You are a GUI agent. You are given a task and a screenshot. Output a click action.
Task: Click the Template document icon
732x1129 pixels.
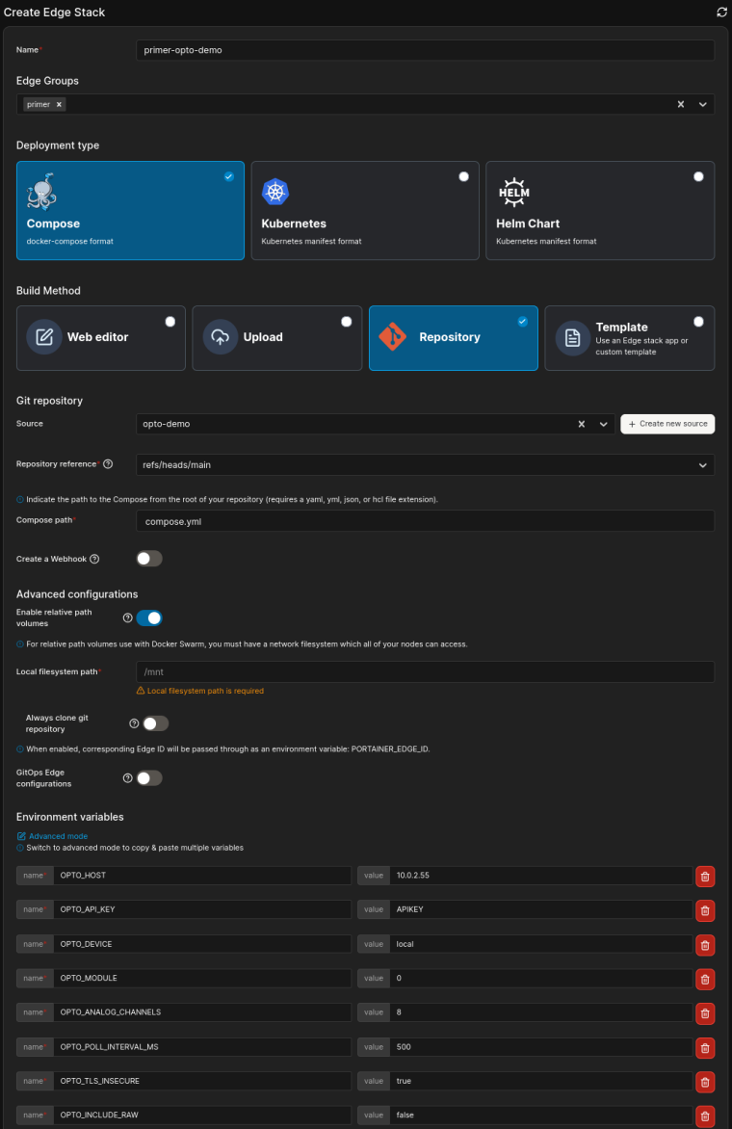[572, 338]
